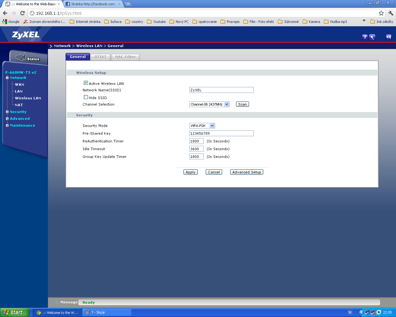Open the webcam tray icon
The width and height of the screenshot is (396, 317).
379,312
